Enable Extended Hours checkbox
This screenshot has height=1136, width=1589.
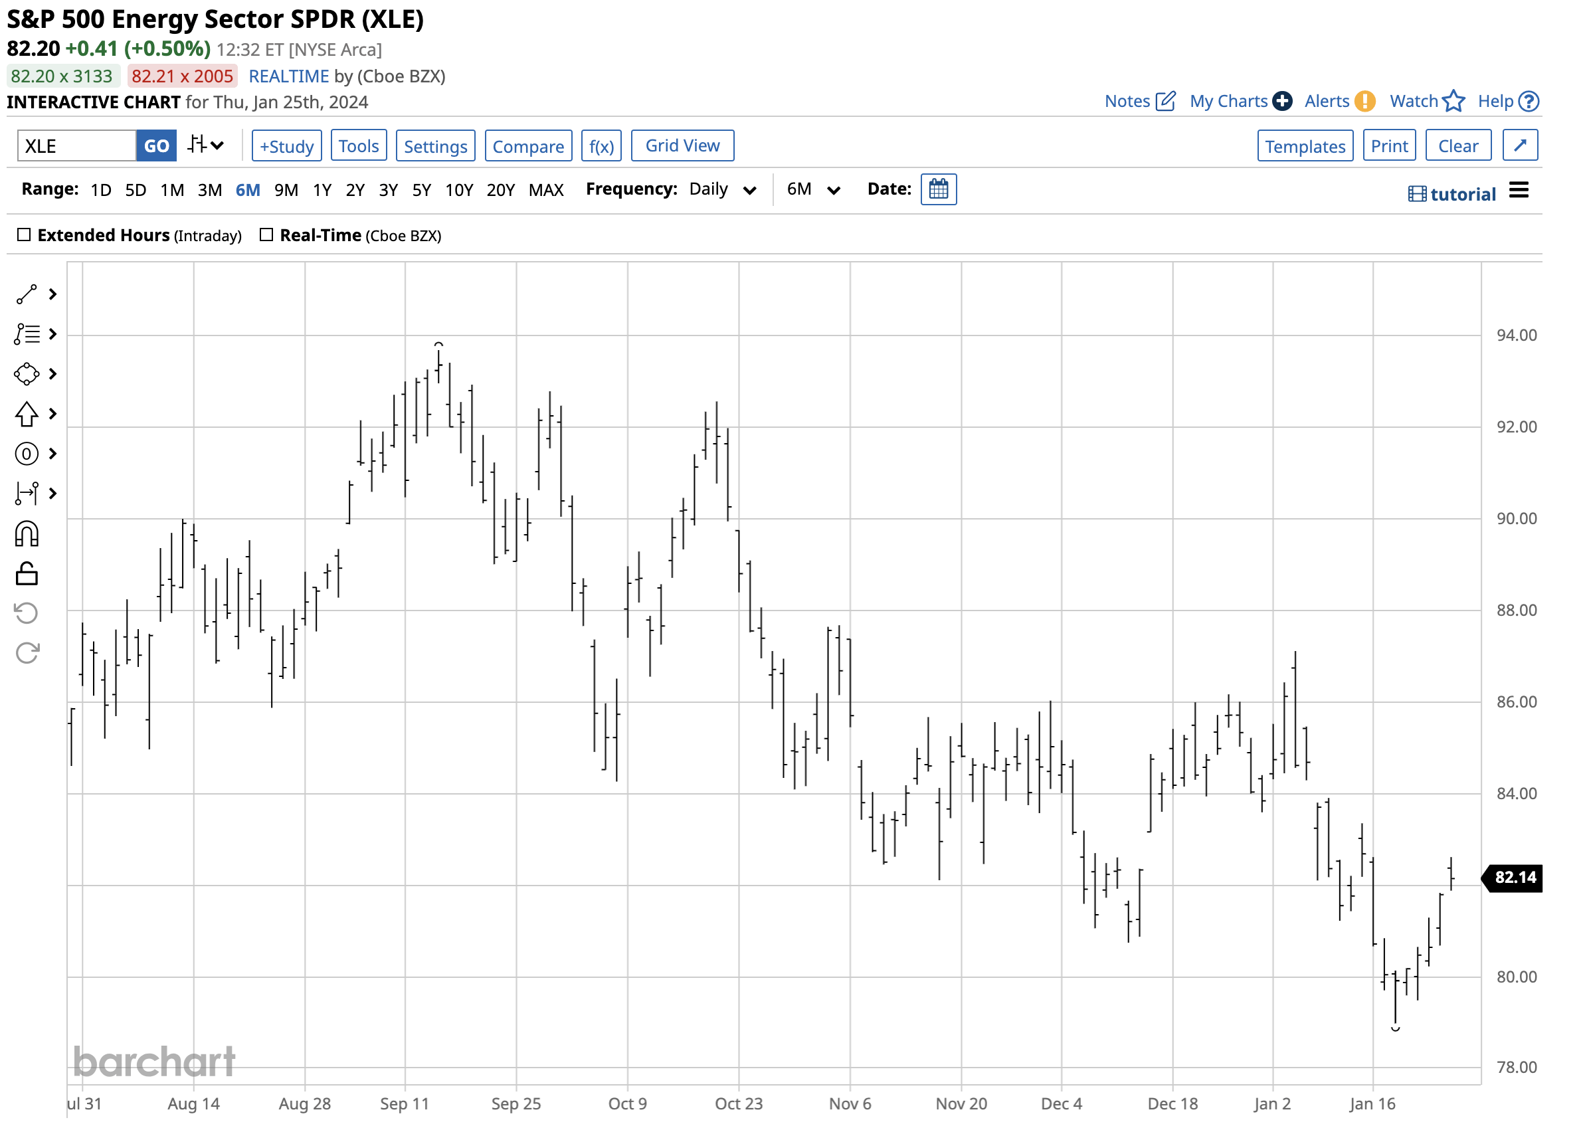pos(24,235)
